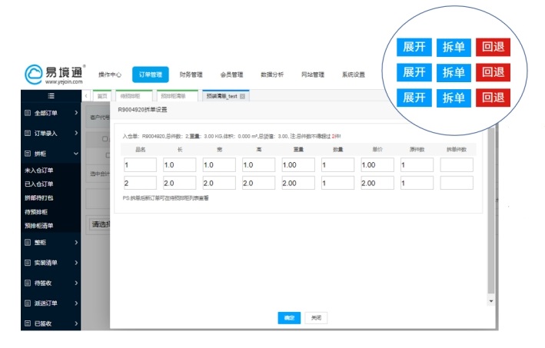Click the 易境通 logo

click(x=54, y=75)
